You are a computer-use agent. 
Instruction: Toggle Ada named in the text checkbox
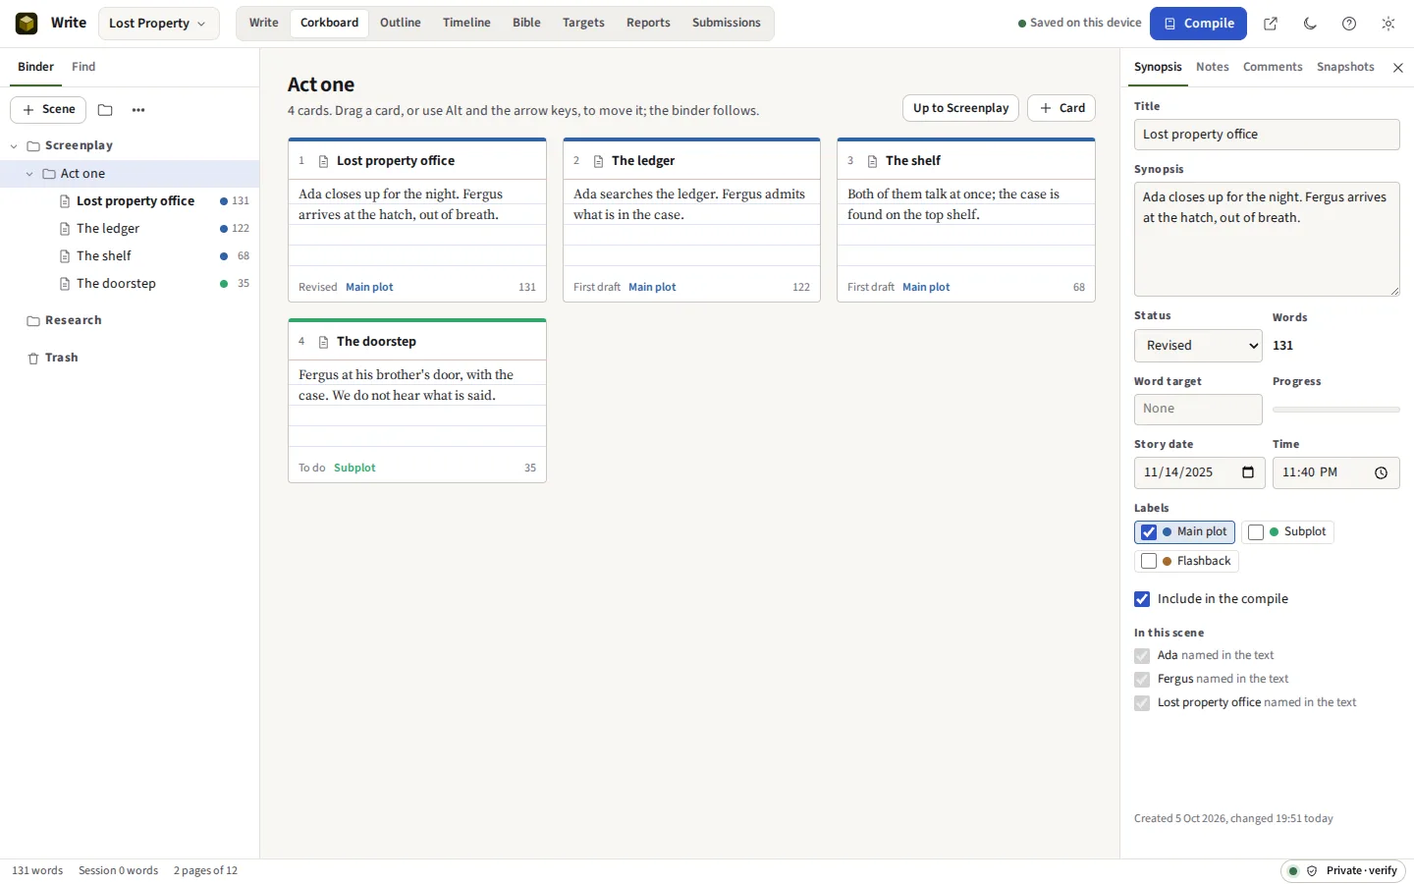coord(1142,656)
